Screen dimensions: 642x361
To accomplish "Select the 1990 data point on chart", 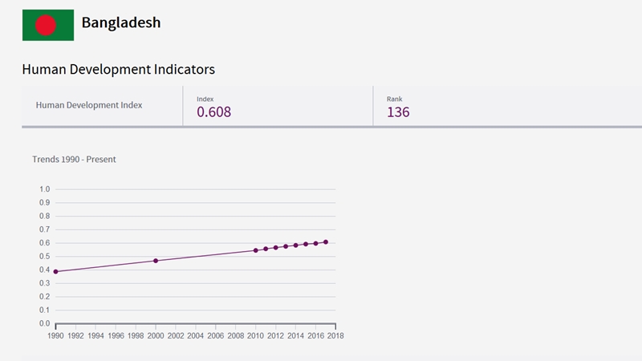I will [x=55, y=272].
